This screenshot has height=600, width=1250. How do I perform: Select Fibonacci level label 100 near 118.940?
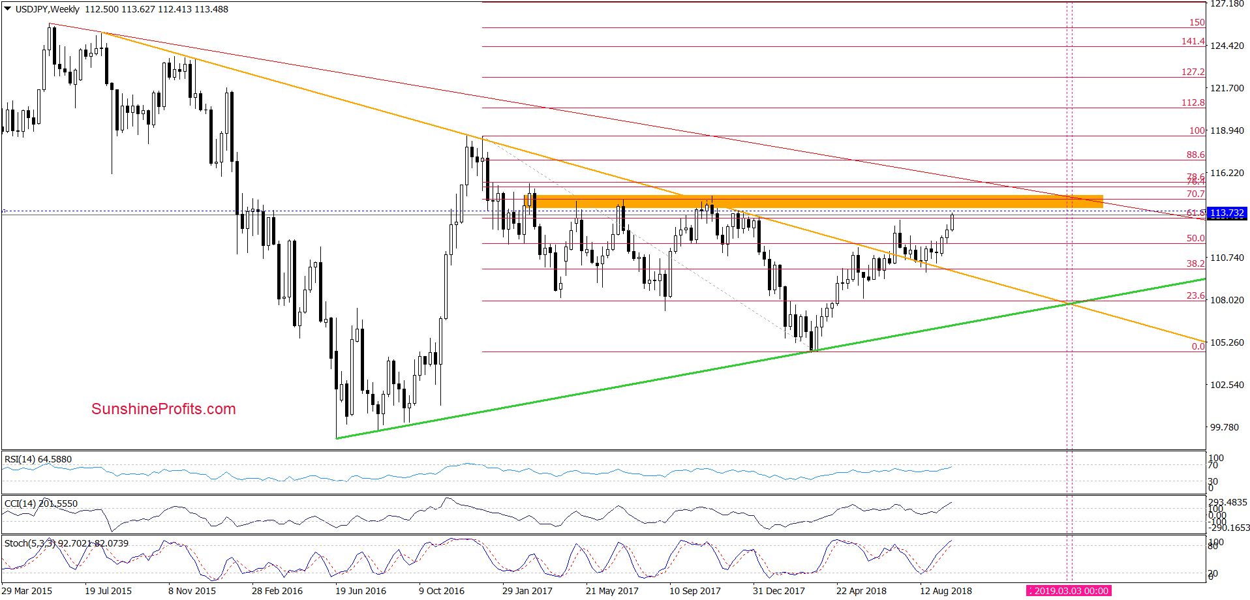(x=1197, y=130)
